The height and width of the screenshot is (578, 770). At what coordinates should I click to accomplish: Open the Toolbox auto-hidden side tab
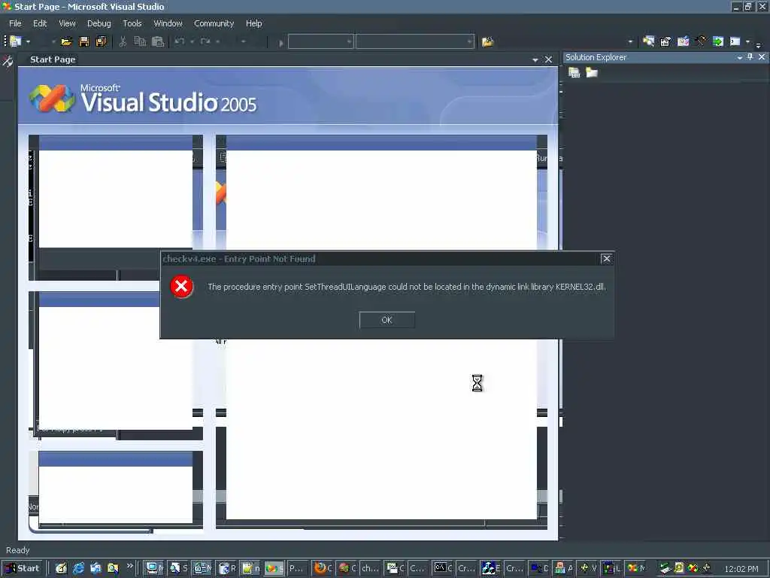8,61
